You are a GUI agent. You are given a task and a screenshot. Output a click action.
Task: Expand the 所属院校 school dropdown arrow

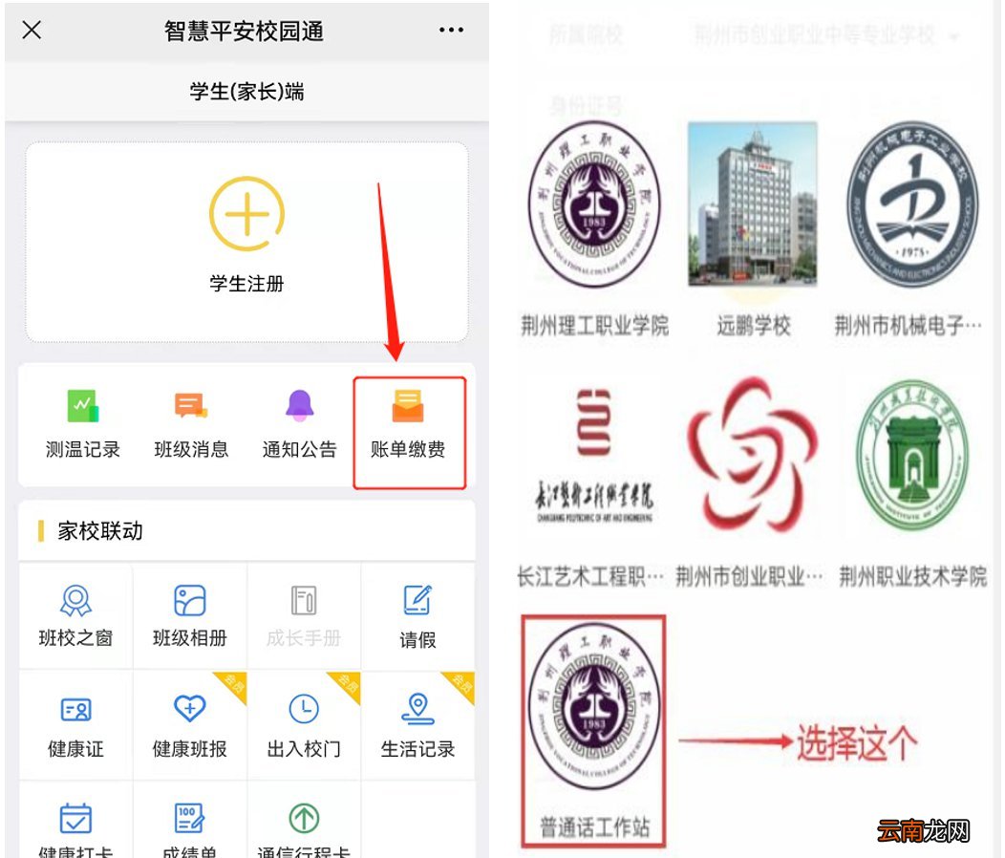[955, 37]
